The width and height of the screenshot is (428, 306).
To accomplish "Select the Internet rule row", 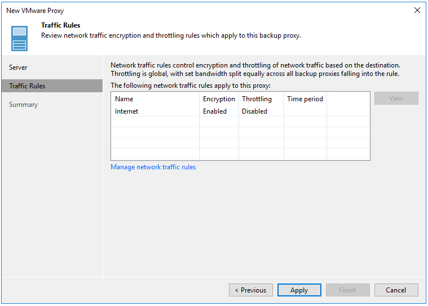I will tap(127, 111).
